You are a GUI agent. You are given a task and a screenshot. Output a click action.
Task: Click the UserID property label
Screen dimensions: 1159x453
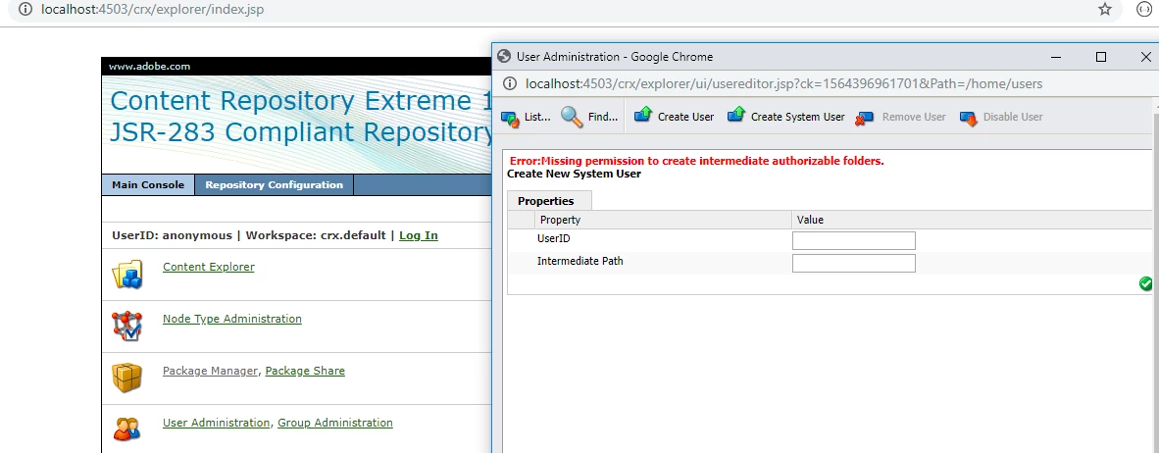tap(554, 238)
